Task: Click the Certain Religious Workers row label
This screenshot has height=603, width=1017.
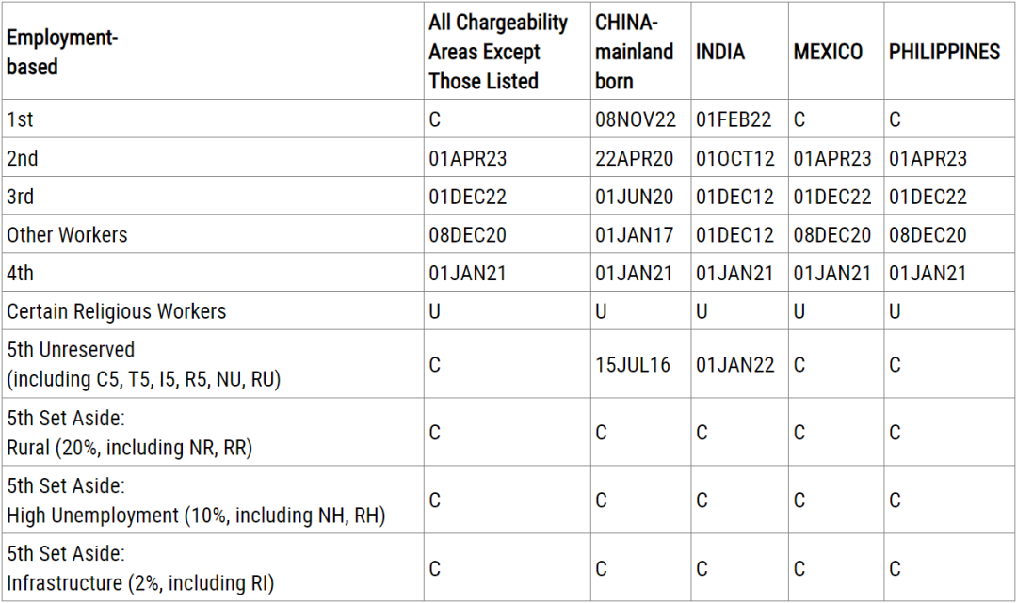Action: coord(116,311)
